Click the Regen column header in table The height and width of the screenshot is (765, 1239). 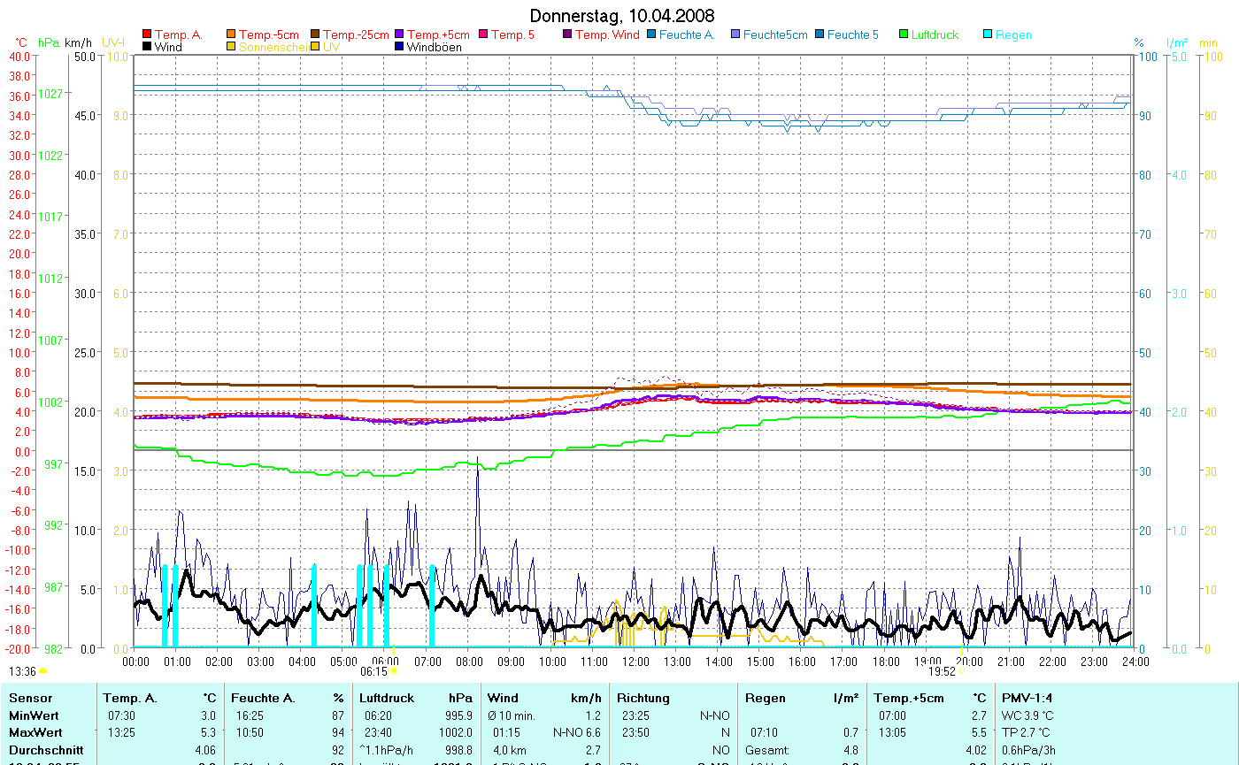(x=766, y=698)
